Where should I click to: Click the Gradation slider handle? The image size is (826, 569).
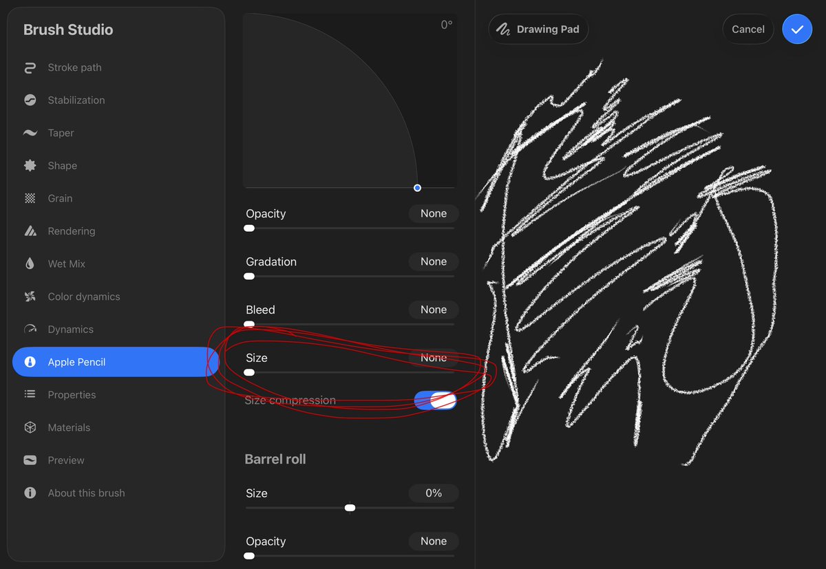click(249, 276)
